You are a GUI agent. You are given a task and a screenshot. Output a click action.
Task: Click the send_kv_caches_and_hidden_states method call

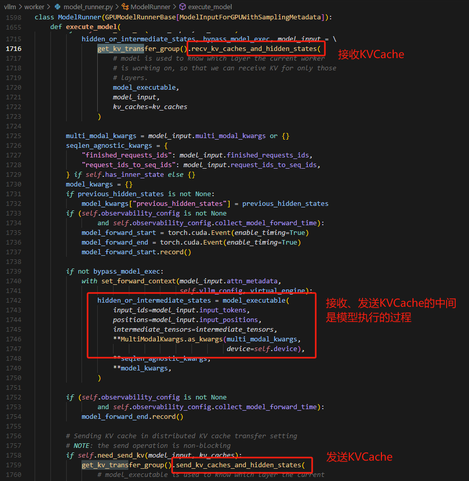240,465
